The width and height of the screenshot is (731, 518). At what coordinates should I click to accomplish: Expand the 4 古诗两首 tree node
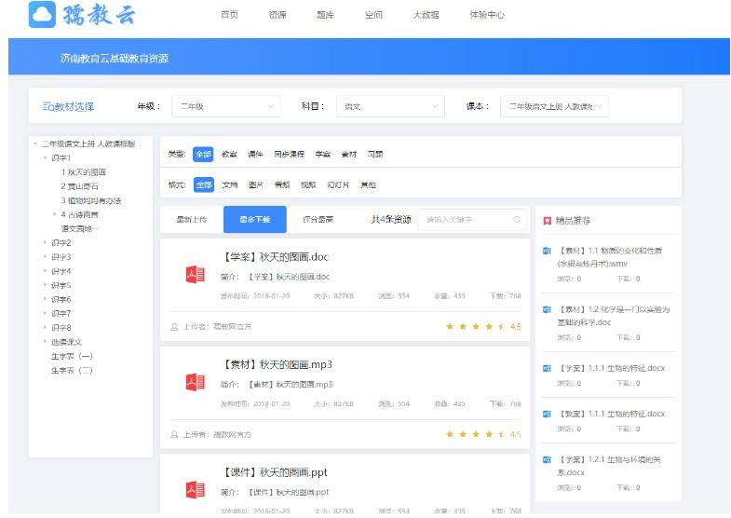(x=55, y=214)
